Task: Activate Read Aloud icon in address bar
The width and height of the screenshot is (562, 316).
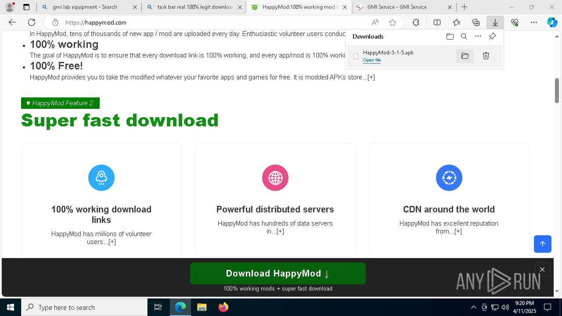Action: pos(375,22)
